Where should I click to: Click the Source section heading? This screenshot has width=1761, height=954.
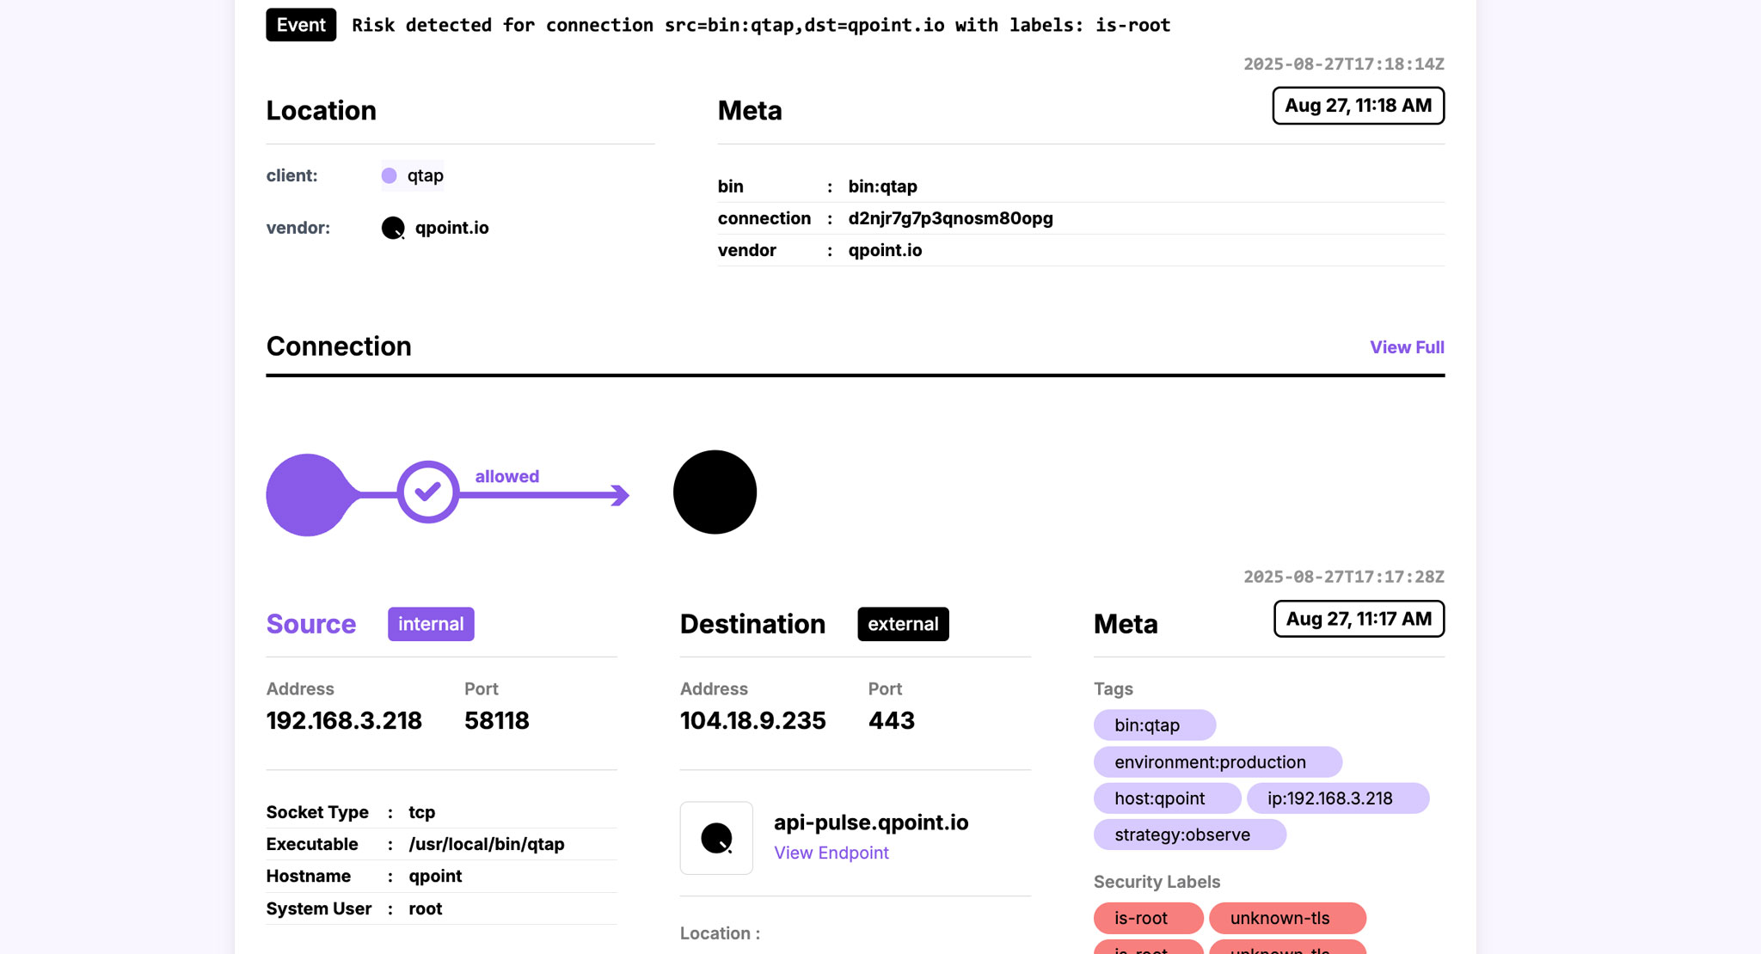click(x=310, y=624)
